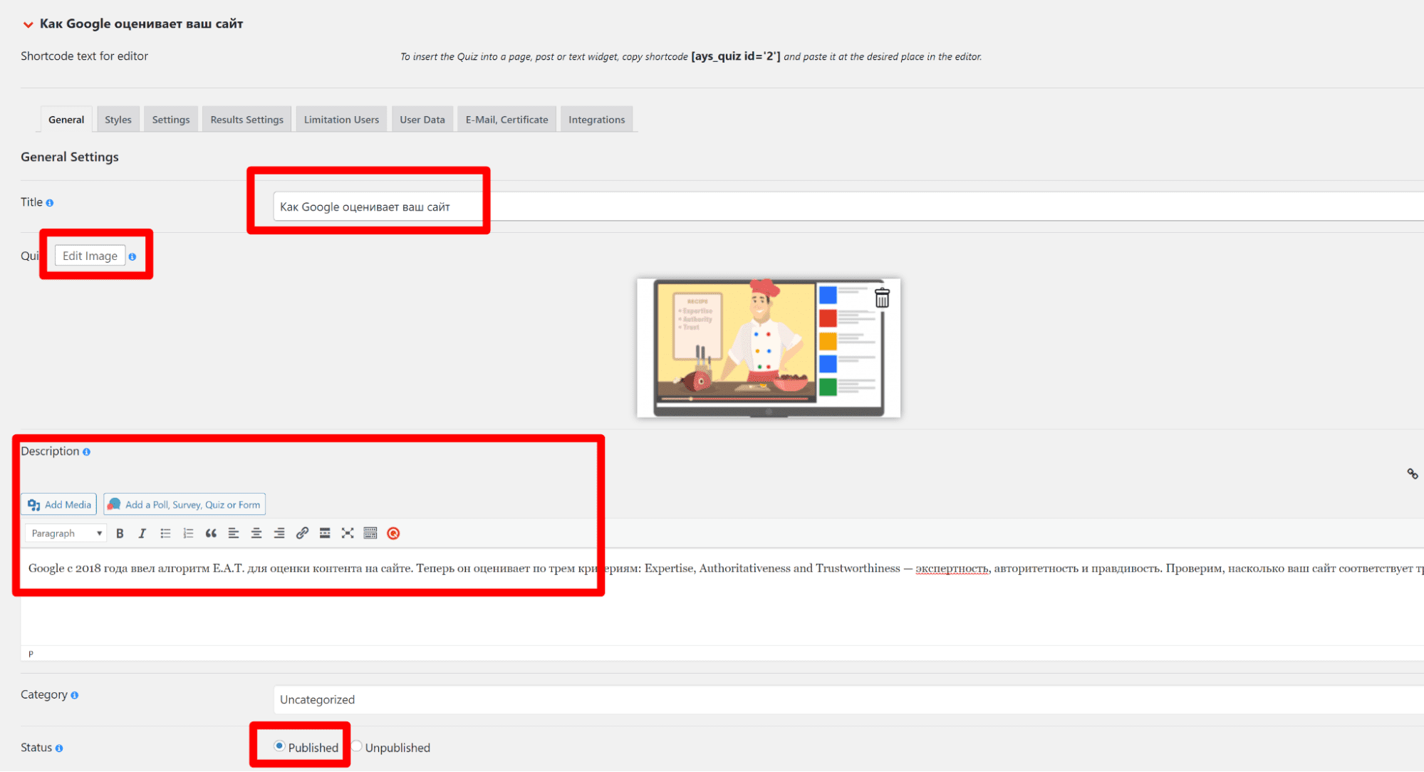Click Add a Poll, Survey, Quiz button
This screenshot has height=772, width=1424.
click(185, 504)
